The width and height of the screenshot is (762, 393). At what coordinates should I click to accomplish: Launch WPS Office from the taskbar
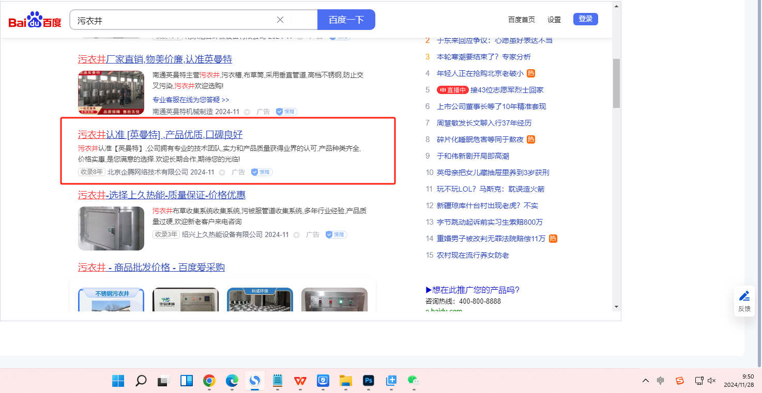pos(300,381)
